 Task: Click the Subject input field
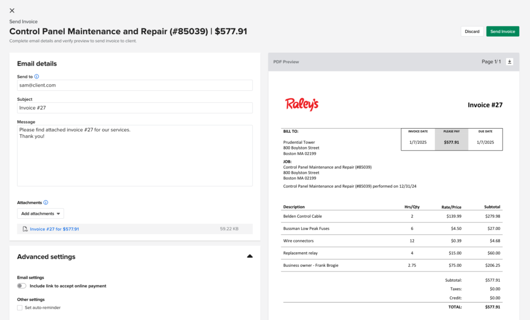pyautogui.click(x=135, y=108)
